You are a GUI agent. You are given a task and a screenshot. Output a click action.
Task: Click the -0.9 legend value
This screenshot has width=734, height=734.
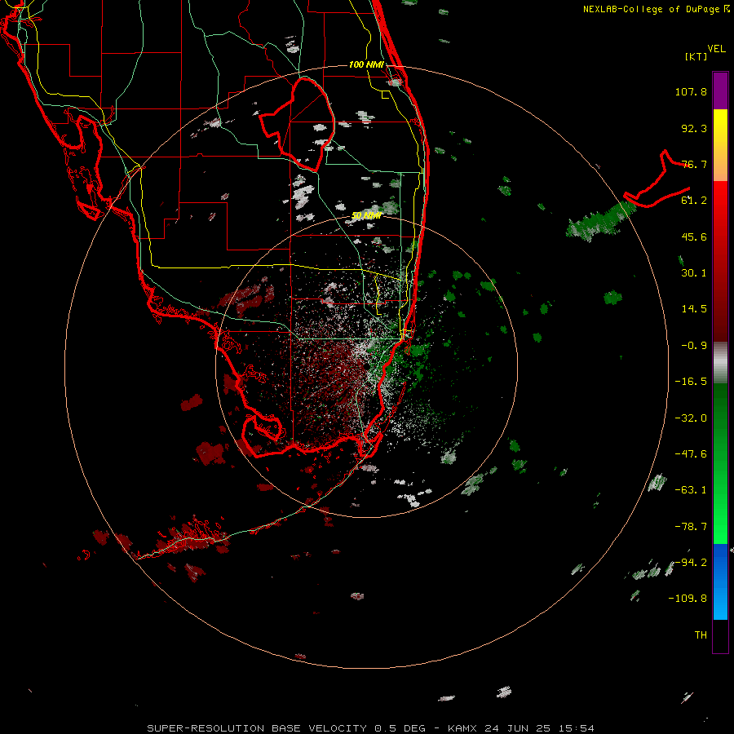tap(694, 346)
